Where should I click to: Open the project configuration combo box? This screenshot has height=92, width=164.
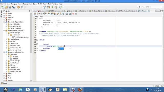[x=34, y=7]
